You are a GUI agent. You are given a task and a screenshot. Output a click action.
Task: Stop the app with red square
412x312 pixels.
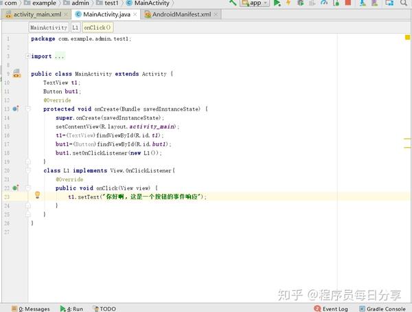(348, 3)
